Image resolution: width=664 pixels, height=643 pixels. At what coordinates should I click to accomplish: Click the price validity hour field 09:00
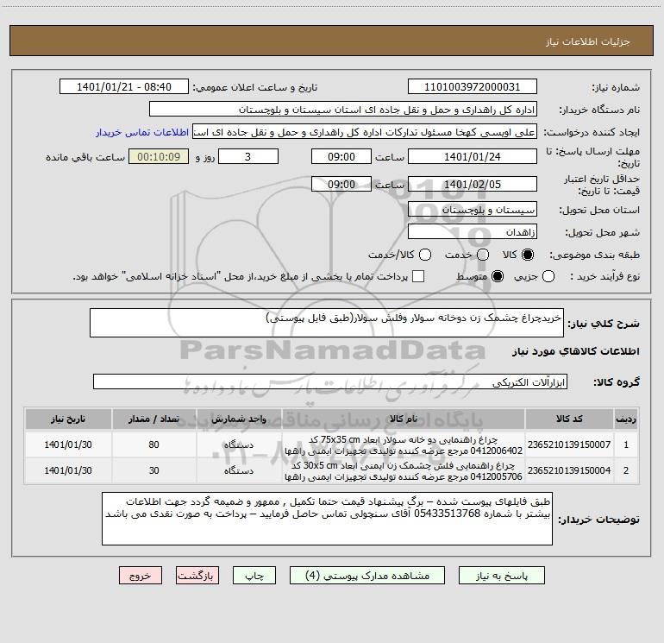(x=341, y=184)
